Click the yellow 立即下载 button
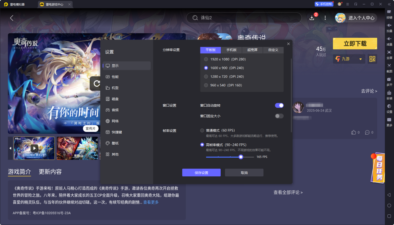 (355, 44)
